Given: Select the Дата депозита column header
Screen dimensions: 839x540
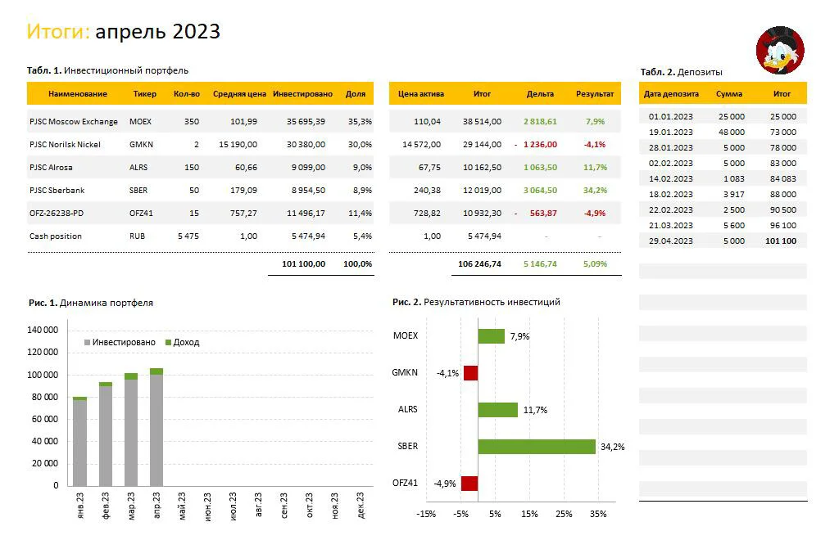Looking at the screenshot, I should [671, 94].
